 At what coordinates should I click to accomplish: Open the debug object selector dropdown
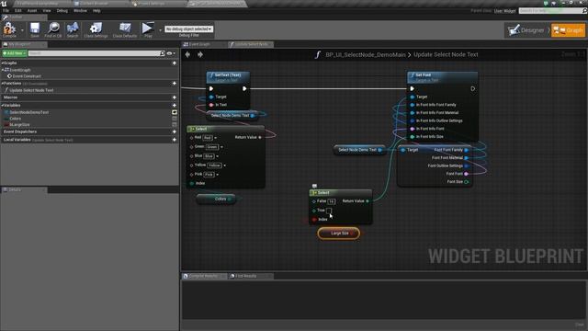[x=189, y=29]
